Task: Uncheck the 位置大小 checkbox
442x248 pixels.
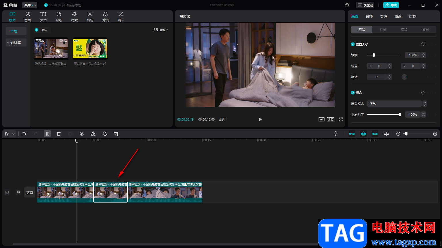Action: point(353,44)
